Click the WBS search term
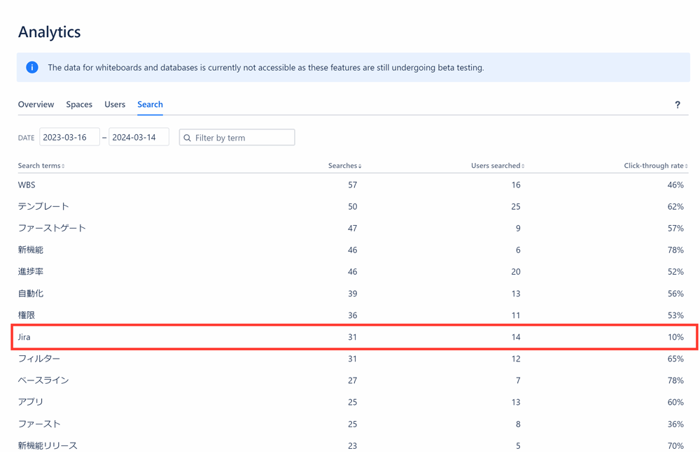 27,185
